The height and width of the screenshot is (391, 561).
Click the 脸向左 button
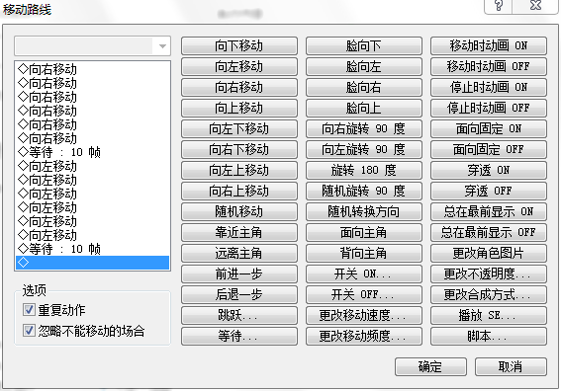tap(364, 66)
